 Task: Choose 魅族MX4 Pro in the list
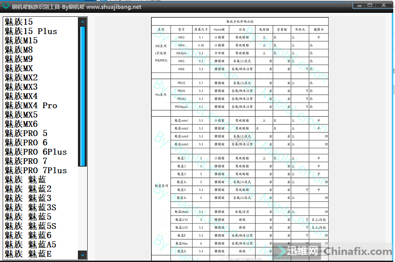tap(31, 106)
